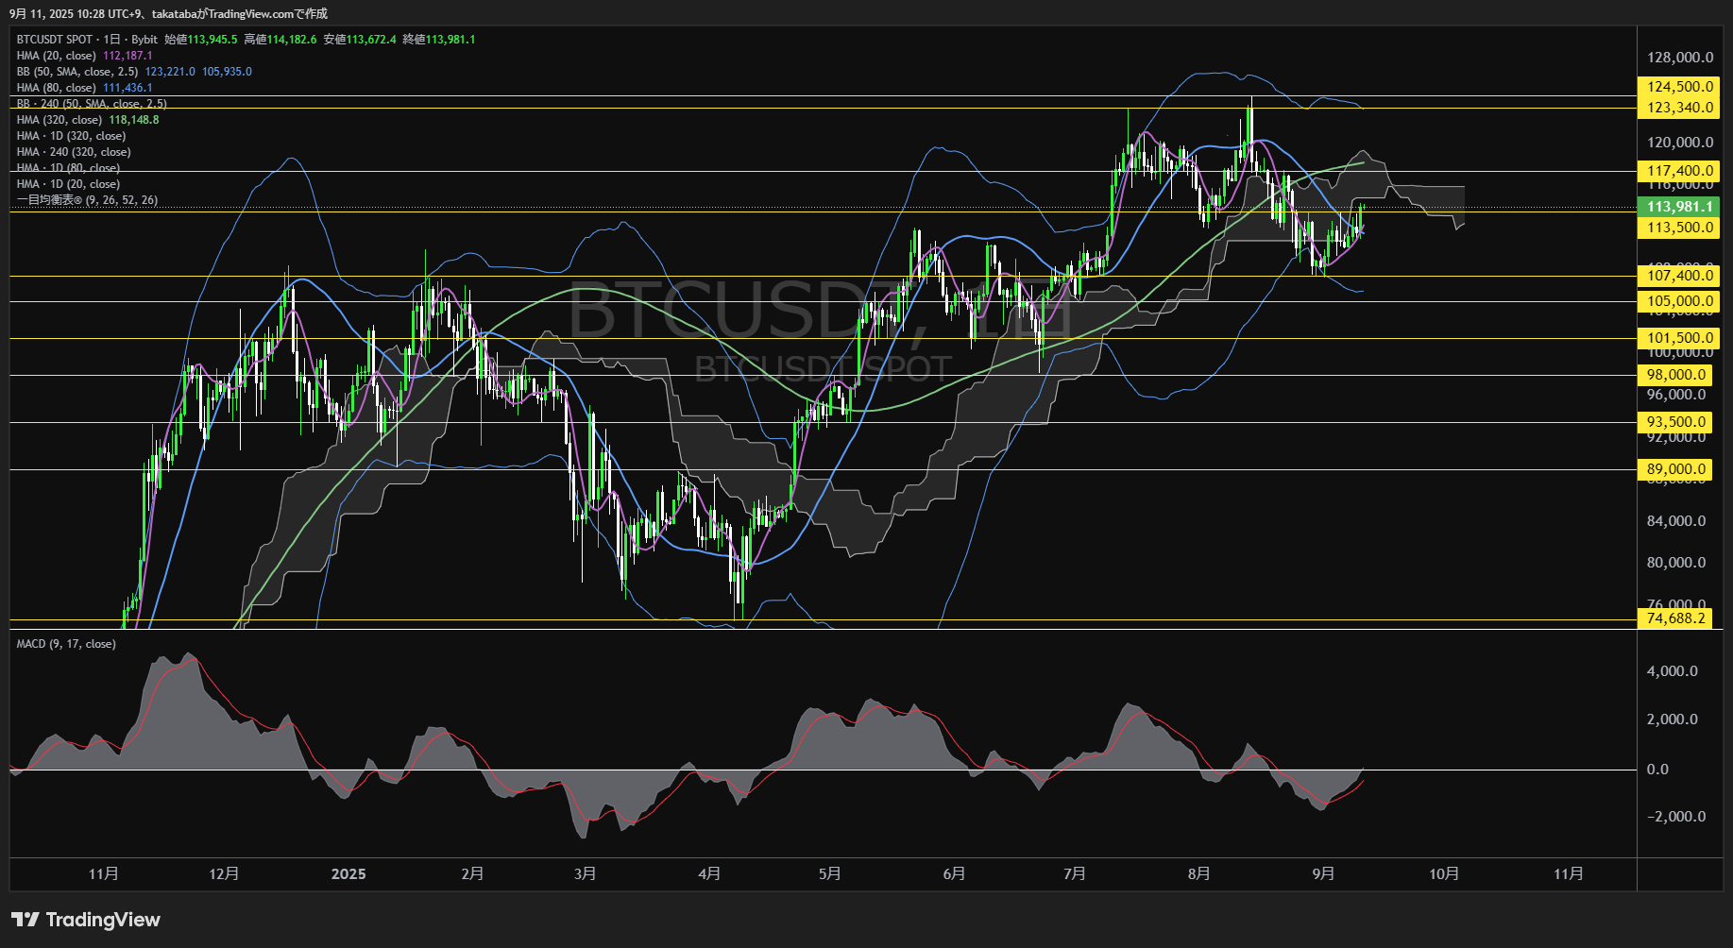Screen dimensions: 1733x948
Task: Select the HMA · 1D (80, close) legend
Action: click(68, 168)
